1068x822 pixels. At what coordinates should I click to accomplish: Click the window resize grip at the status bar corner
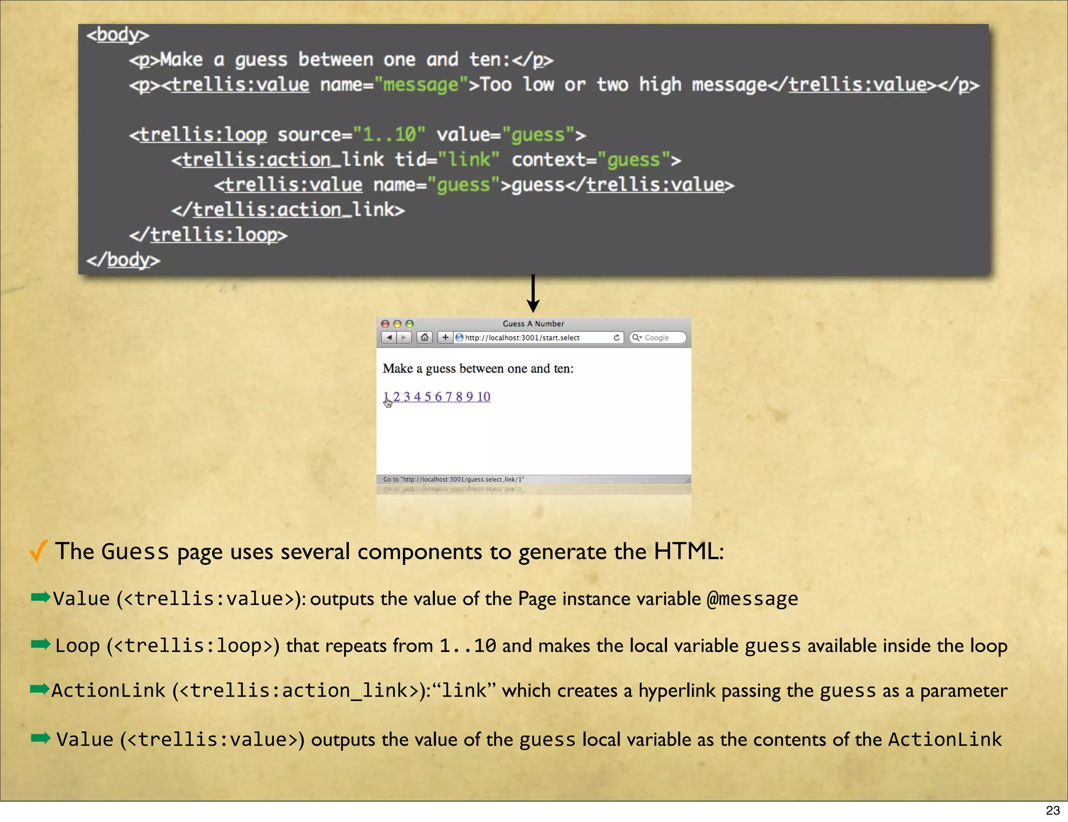[687, 480]
